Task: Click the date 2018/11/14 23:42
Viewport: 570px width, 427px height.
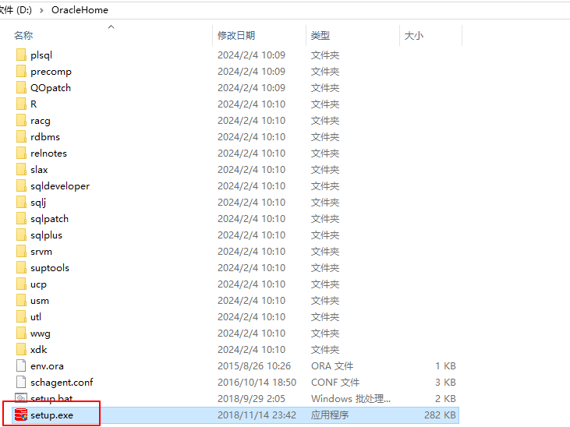Action: tap(257, 415)
